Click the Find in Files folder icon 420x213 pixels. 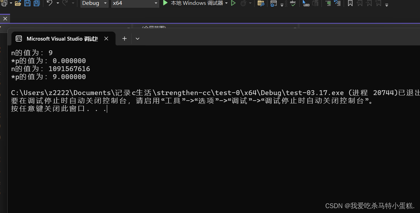pyautogui.click(x=261, y=3)
